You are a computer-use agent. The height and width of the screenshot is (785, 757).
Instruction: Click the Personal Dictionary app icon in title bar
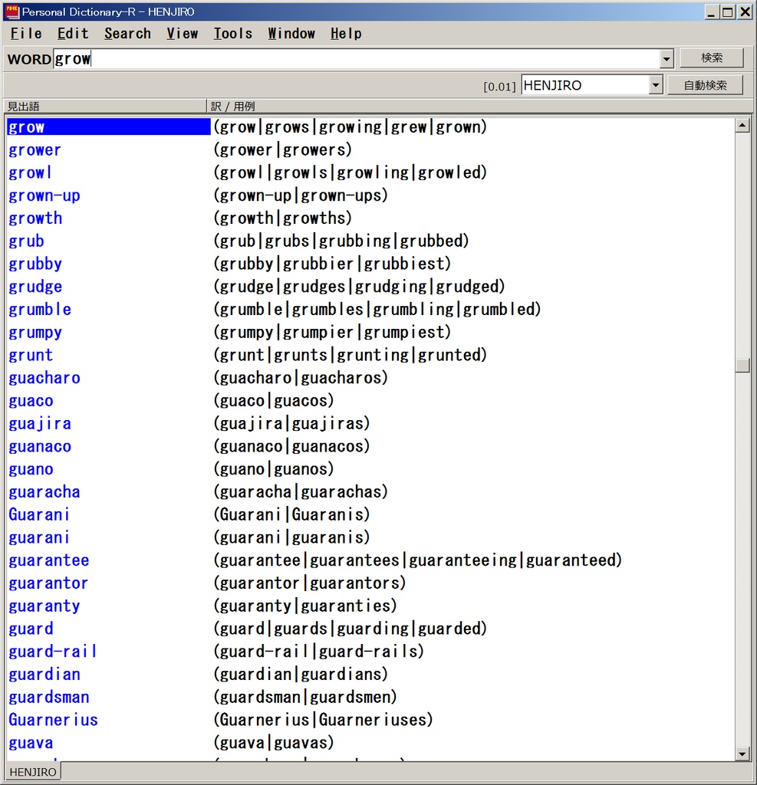pos(12,11)
